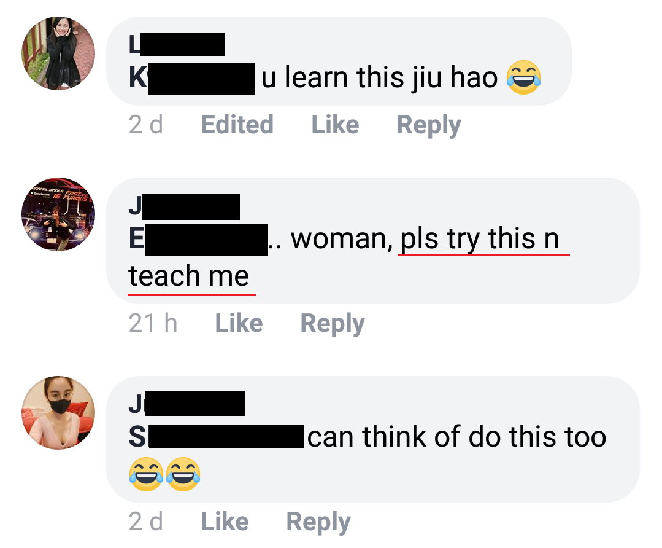
Task: View edit history via the Edited link
Action: point(237,125)
